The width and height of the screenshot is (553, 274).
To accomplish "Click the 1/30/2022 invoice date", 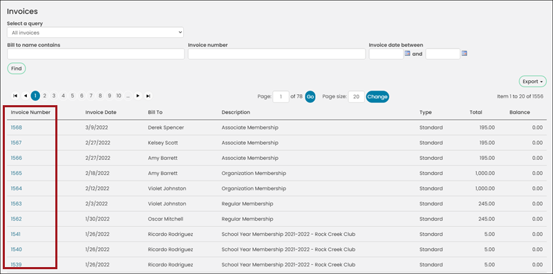I will coord(97,219).
